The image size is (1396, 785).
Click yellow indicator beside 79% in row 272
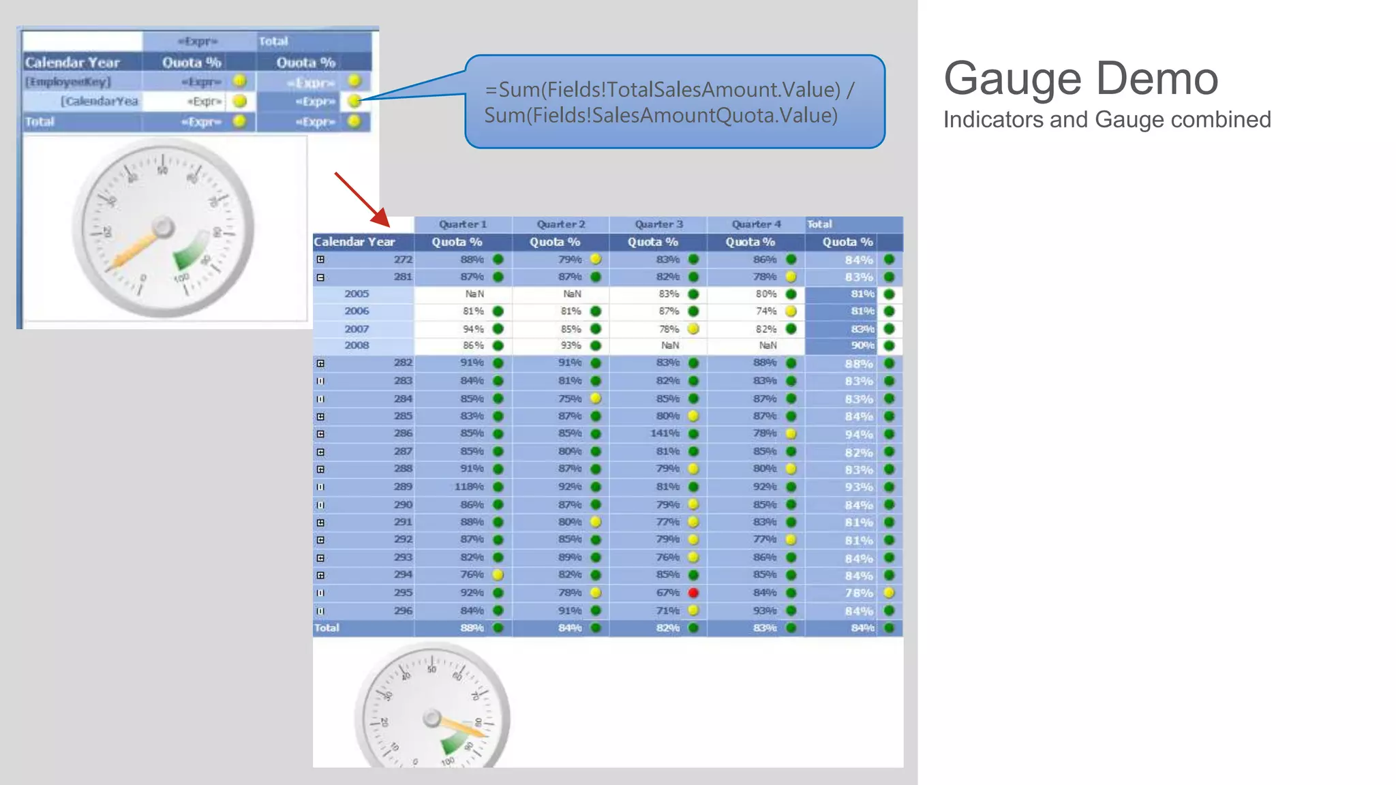(x=596, y=259)
